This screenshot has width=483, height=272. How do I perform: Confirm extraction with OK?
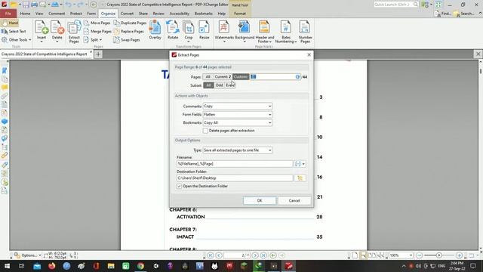click(x=260, y=200)
